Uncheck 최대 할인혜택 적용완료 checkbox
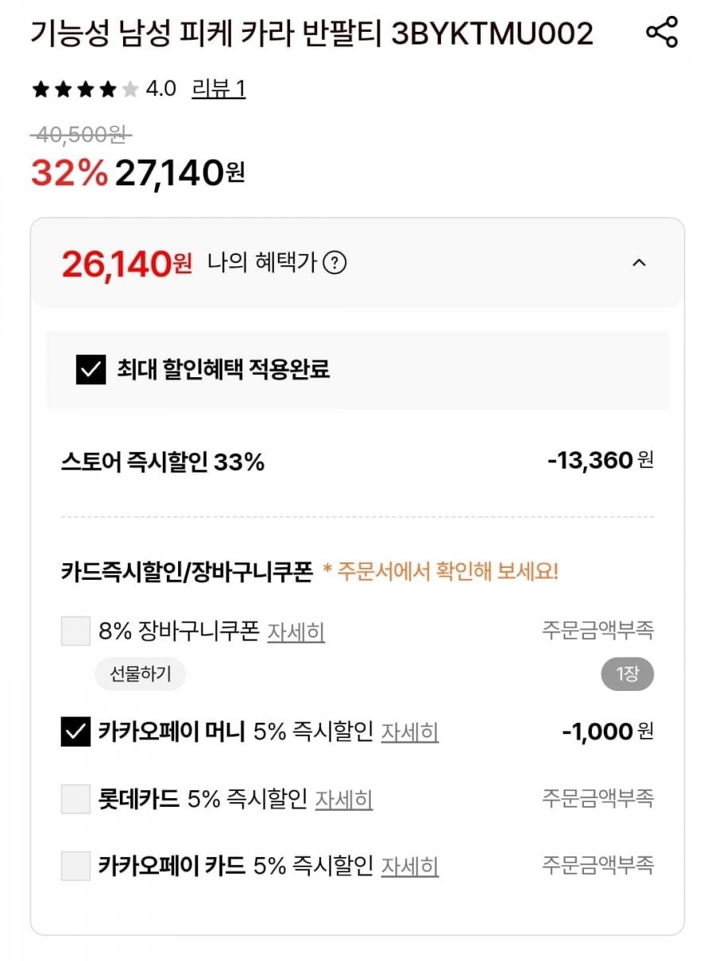Image resolution: width=715 pixels, height=961 pixels. [91, 369]
